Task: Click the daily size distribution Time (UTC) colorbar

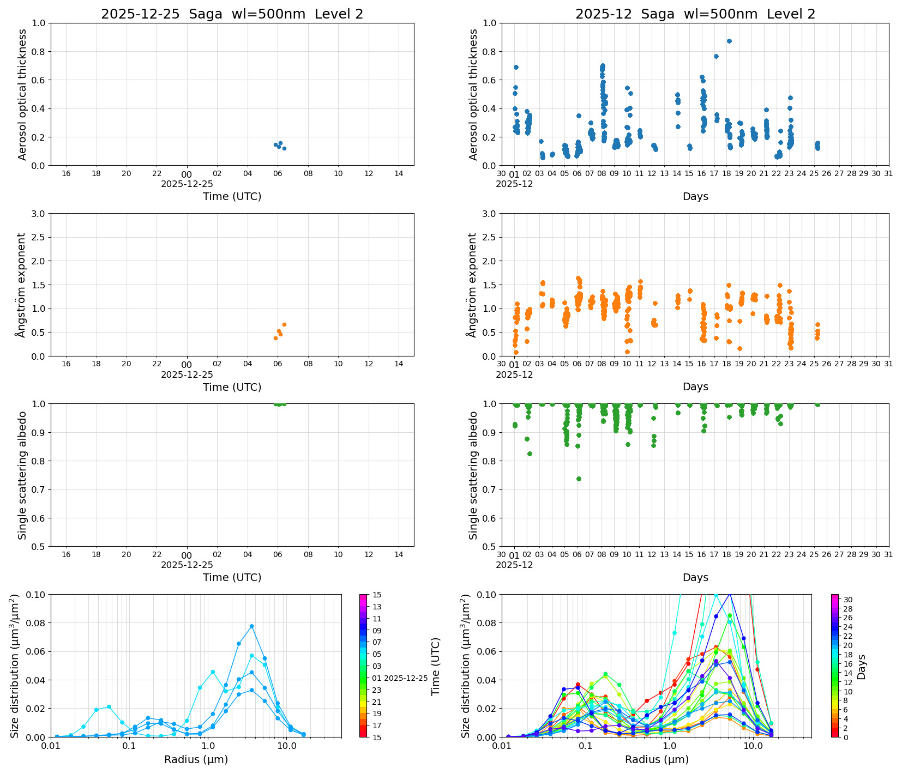Action: tap(364, 665)
